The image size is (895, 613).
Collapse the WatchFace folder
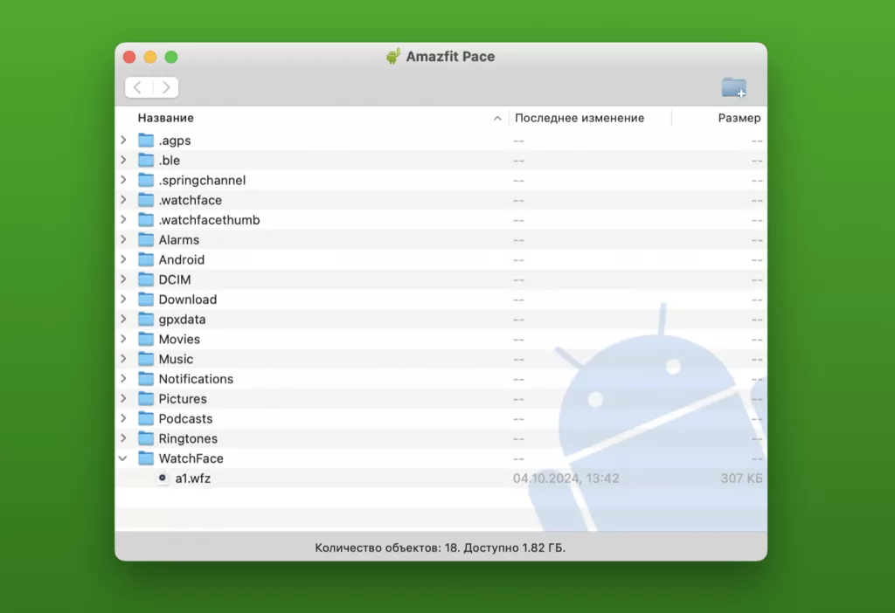point(123,458)
